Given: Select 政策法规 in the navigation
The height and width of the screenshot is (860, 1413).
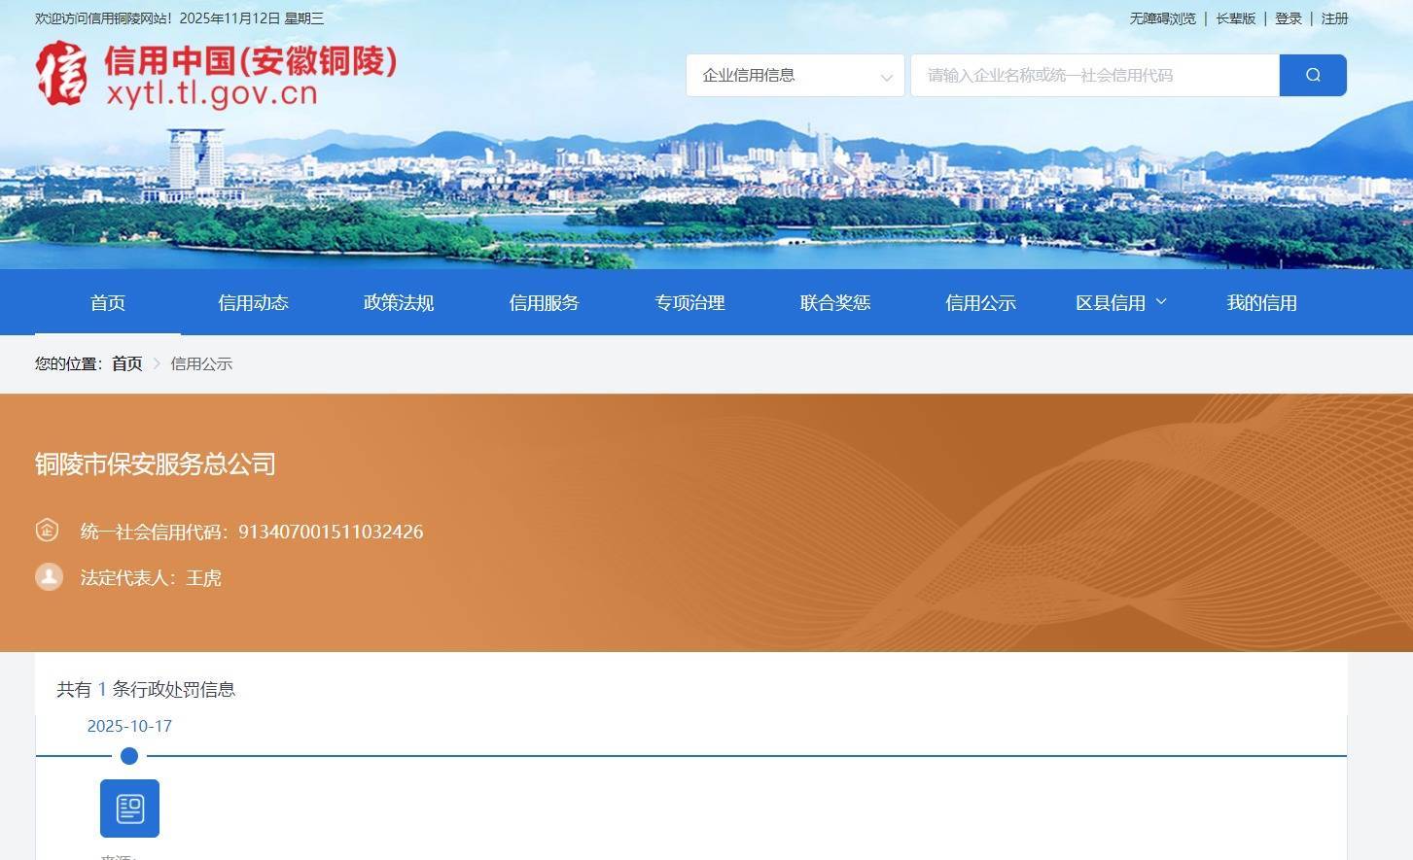Looking at the screenshot, I should coord(398,302).
